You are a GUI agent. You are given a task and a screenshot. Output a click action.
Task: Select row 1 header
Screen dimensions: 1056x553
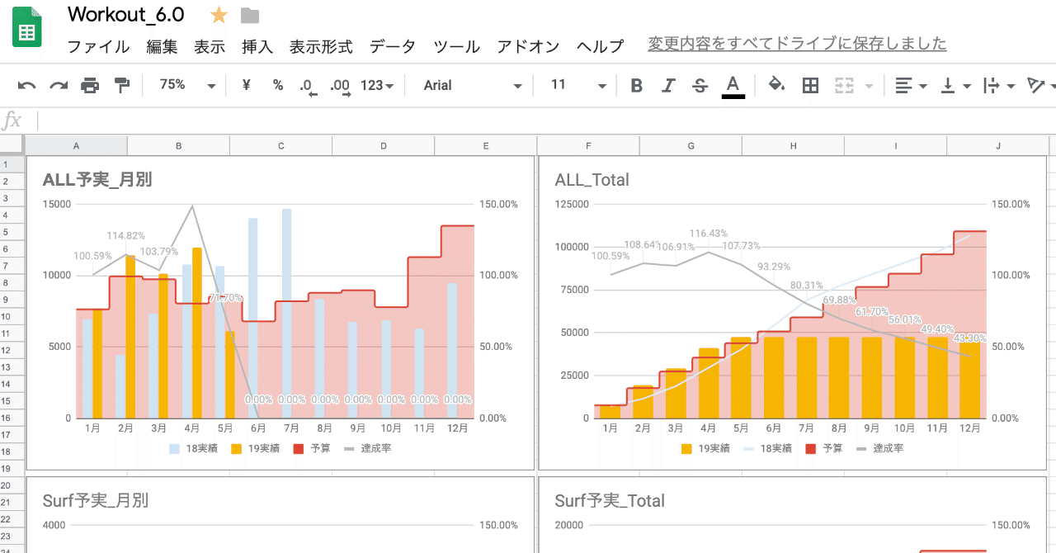tap(12, 164)
